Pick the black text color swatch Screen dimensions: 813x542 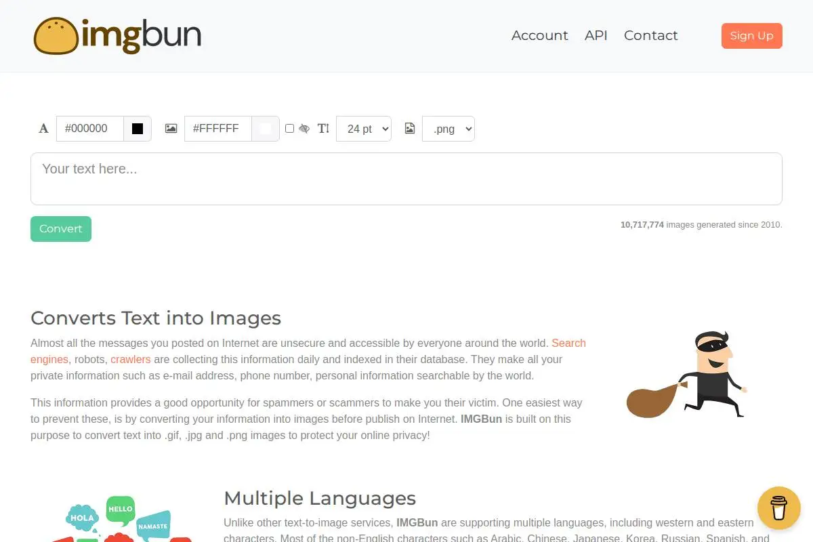coord(138,129)
